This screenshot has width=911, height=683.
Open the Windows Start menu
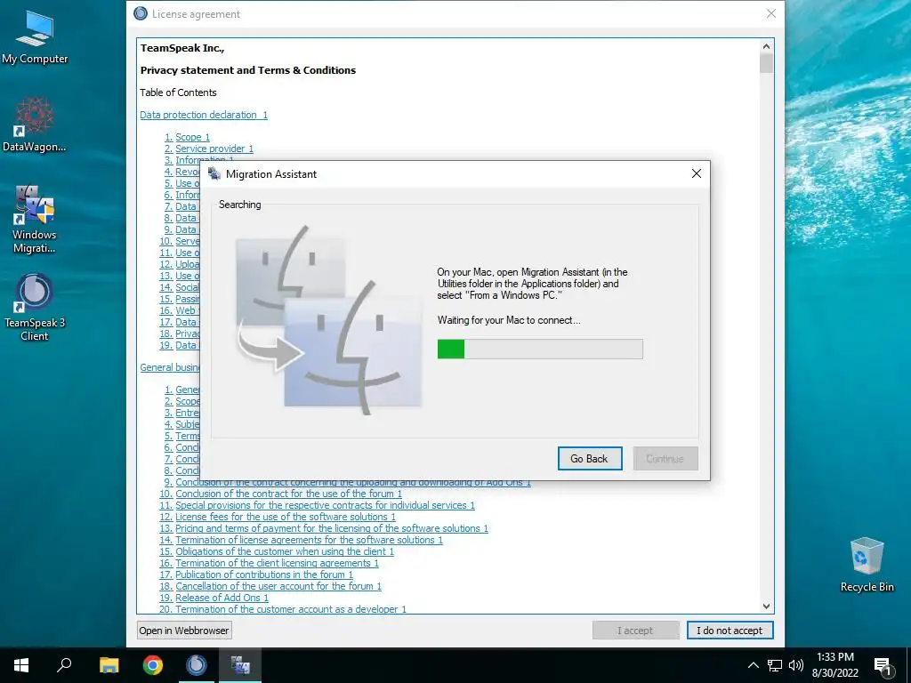[x=21, y=665]
